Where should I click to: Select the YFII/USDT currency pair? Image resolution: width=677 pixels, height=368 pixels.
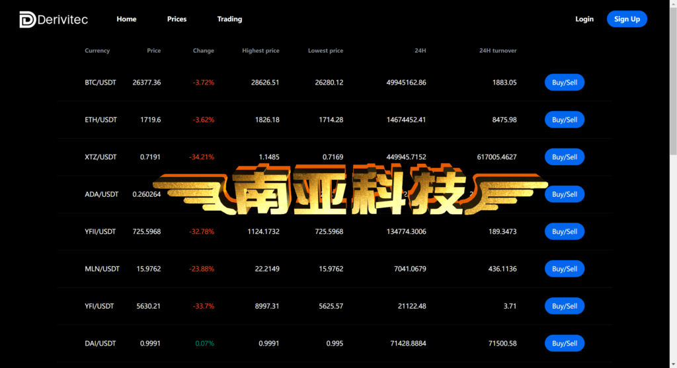[100, 232]
